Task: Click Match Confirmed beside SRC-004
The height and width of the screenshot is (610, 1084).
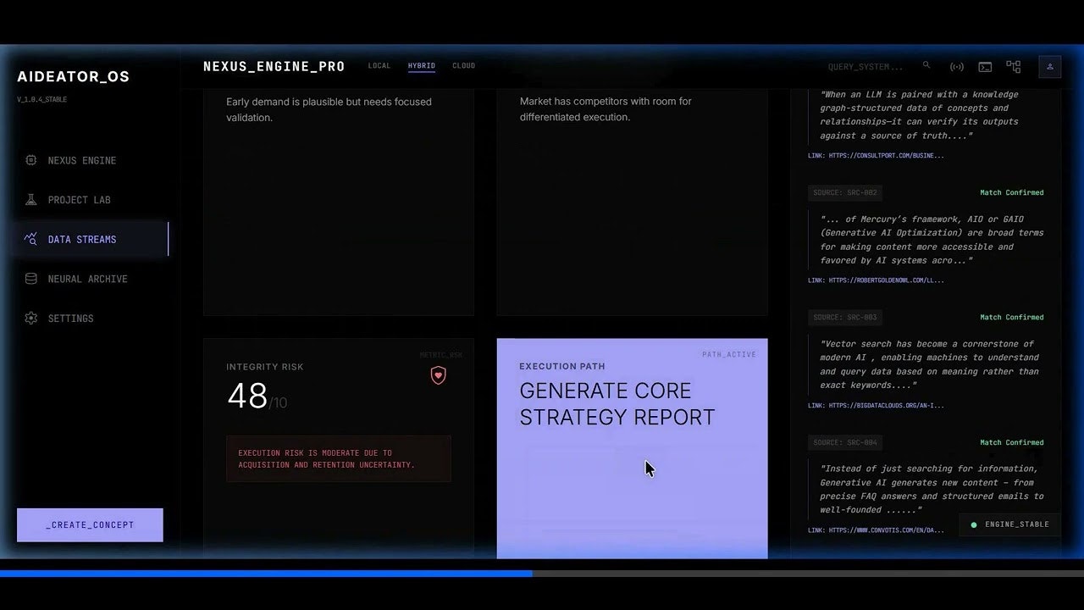Action: 1012,443
